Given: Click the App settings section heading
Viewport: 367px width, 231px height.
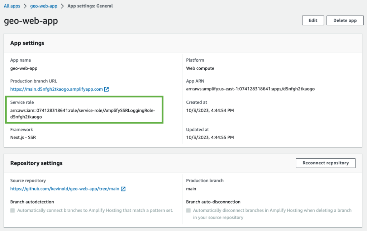Looking at the screenshot, I should (27, 43).
